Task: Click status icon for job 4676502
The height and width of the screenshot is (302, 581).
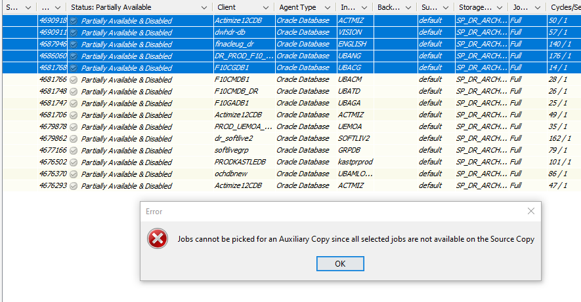Action: tap(74, 162)
